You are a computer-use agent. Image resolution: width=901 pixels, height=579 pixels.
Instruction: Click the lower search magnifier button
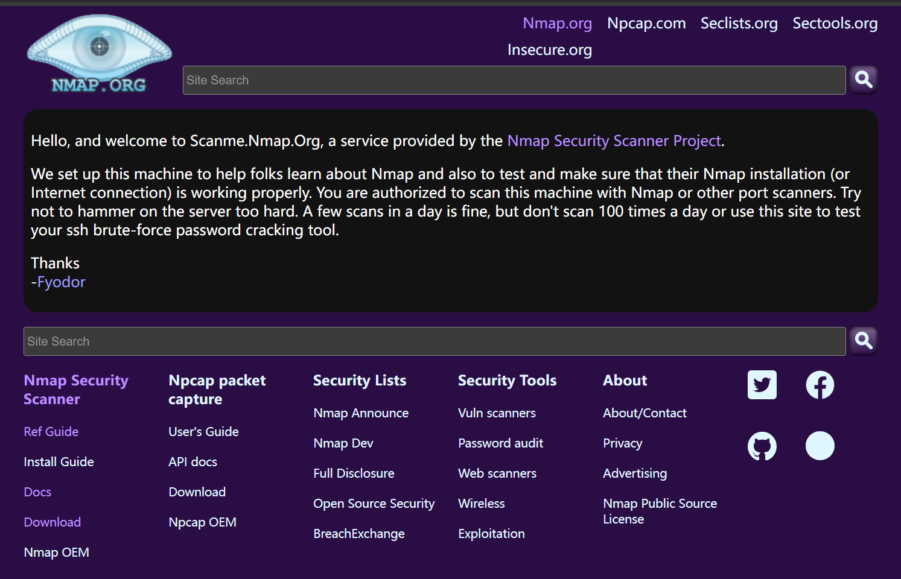[x=864, y=341]
